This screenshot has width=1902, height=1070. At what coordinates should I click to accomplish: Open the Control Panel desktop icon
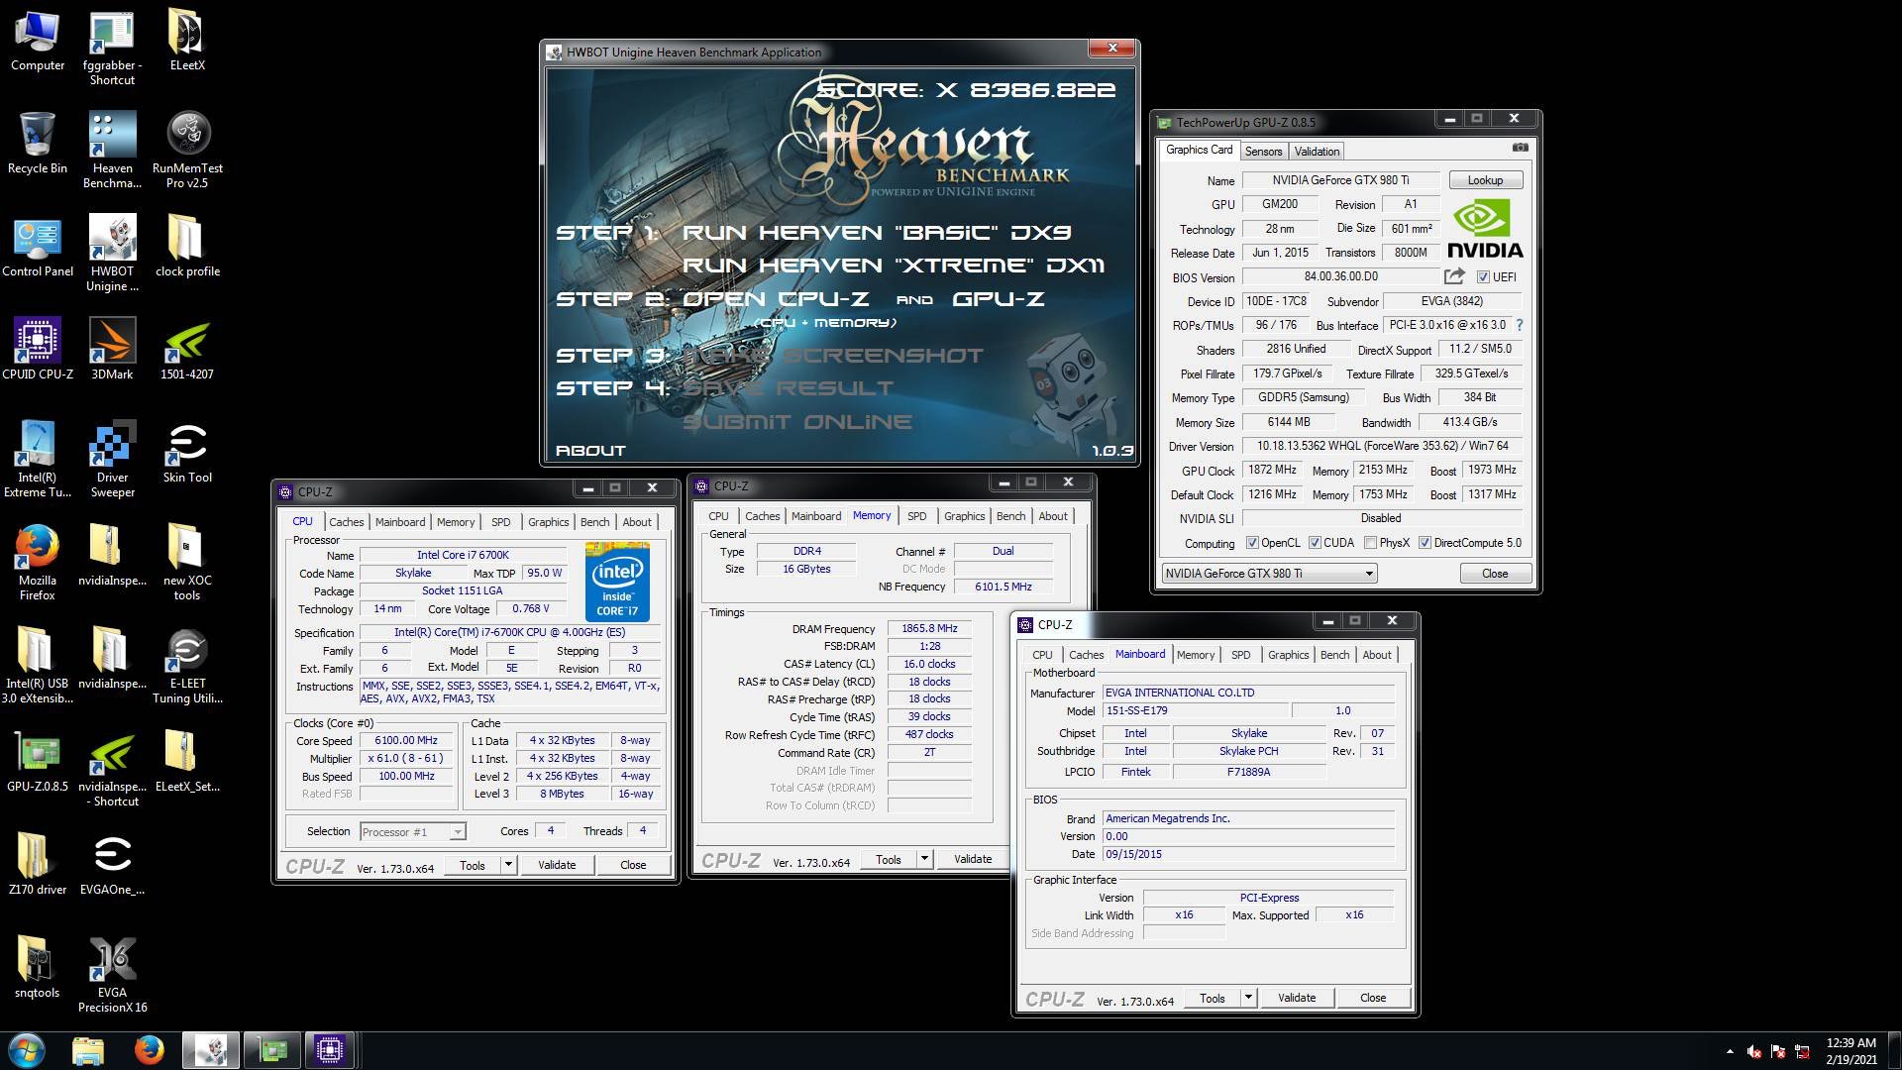pos(38,248)
